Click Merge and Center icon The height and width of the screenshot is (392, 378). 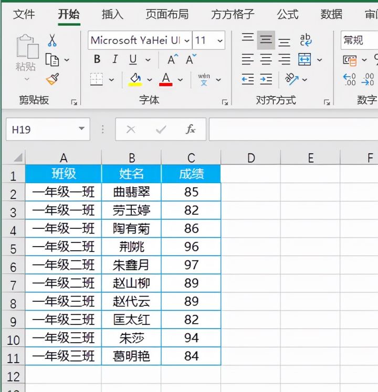(304, 59)
